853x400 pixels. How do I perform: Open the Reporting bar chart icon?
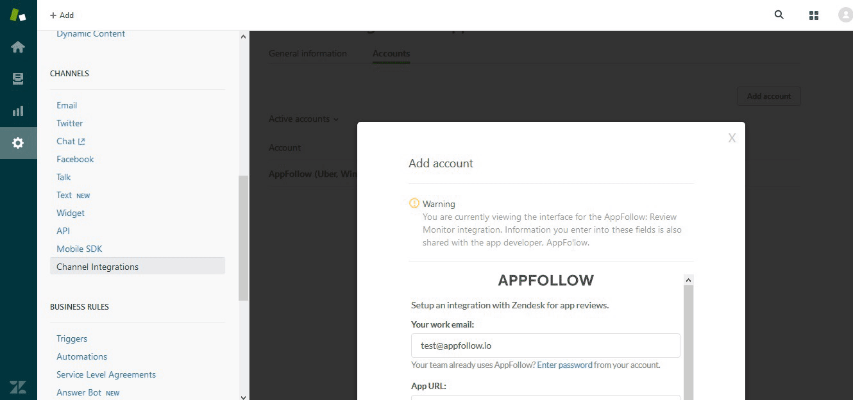click(x=18, y=111)
